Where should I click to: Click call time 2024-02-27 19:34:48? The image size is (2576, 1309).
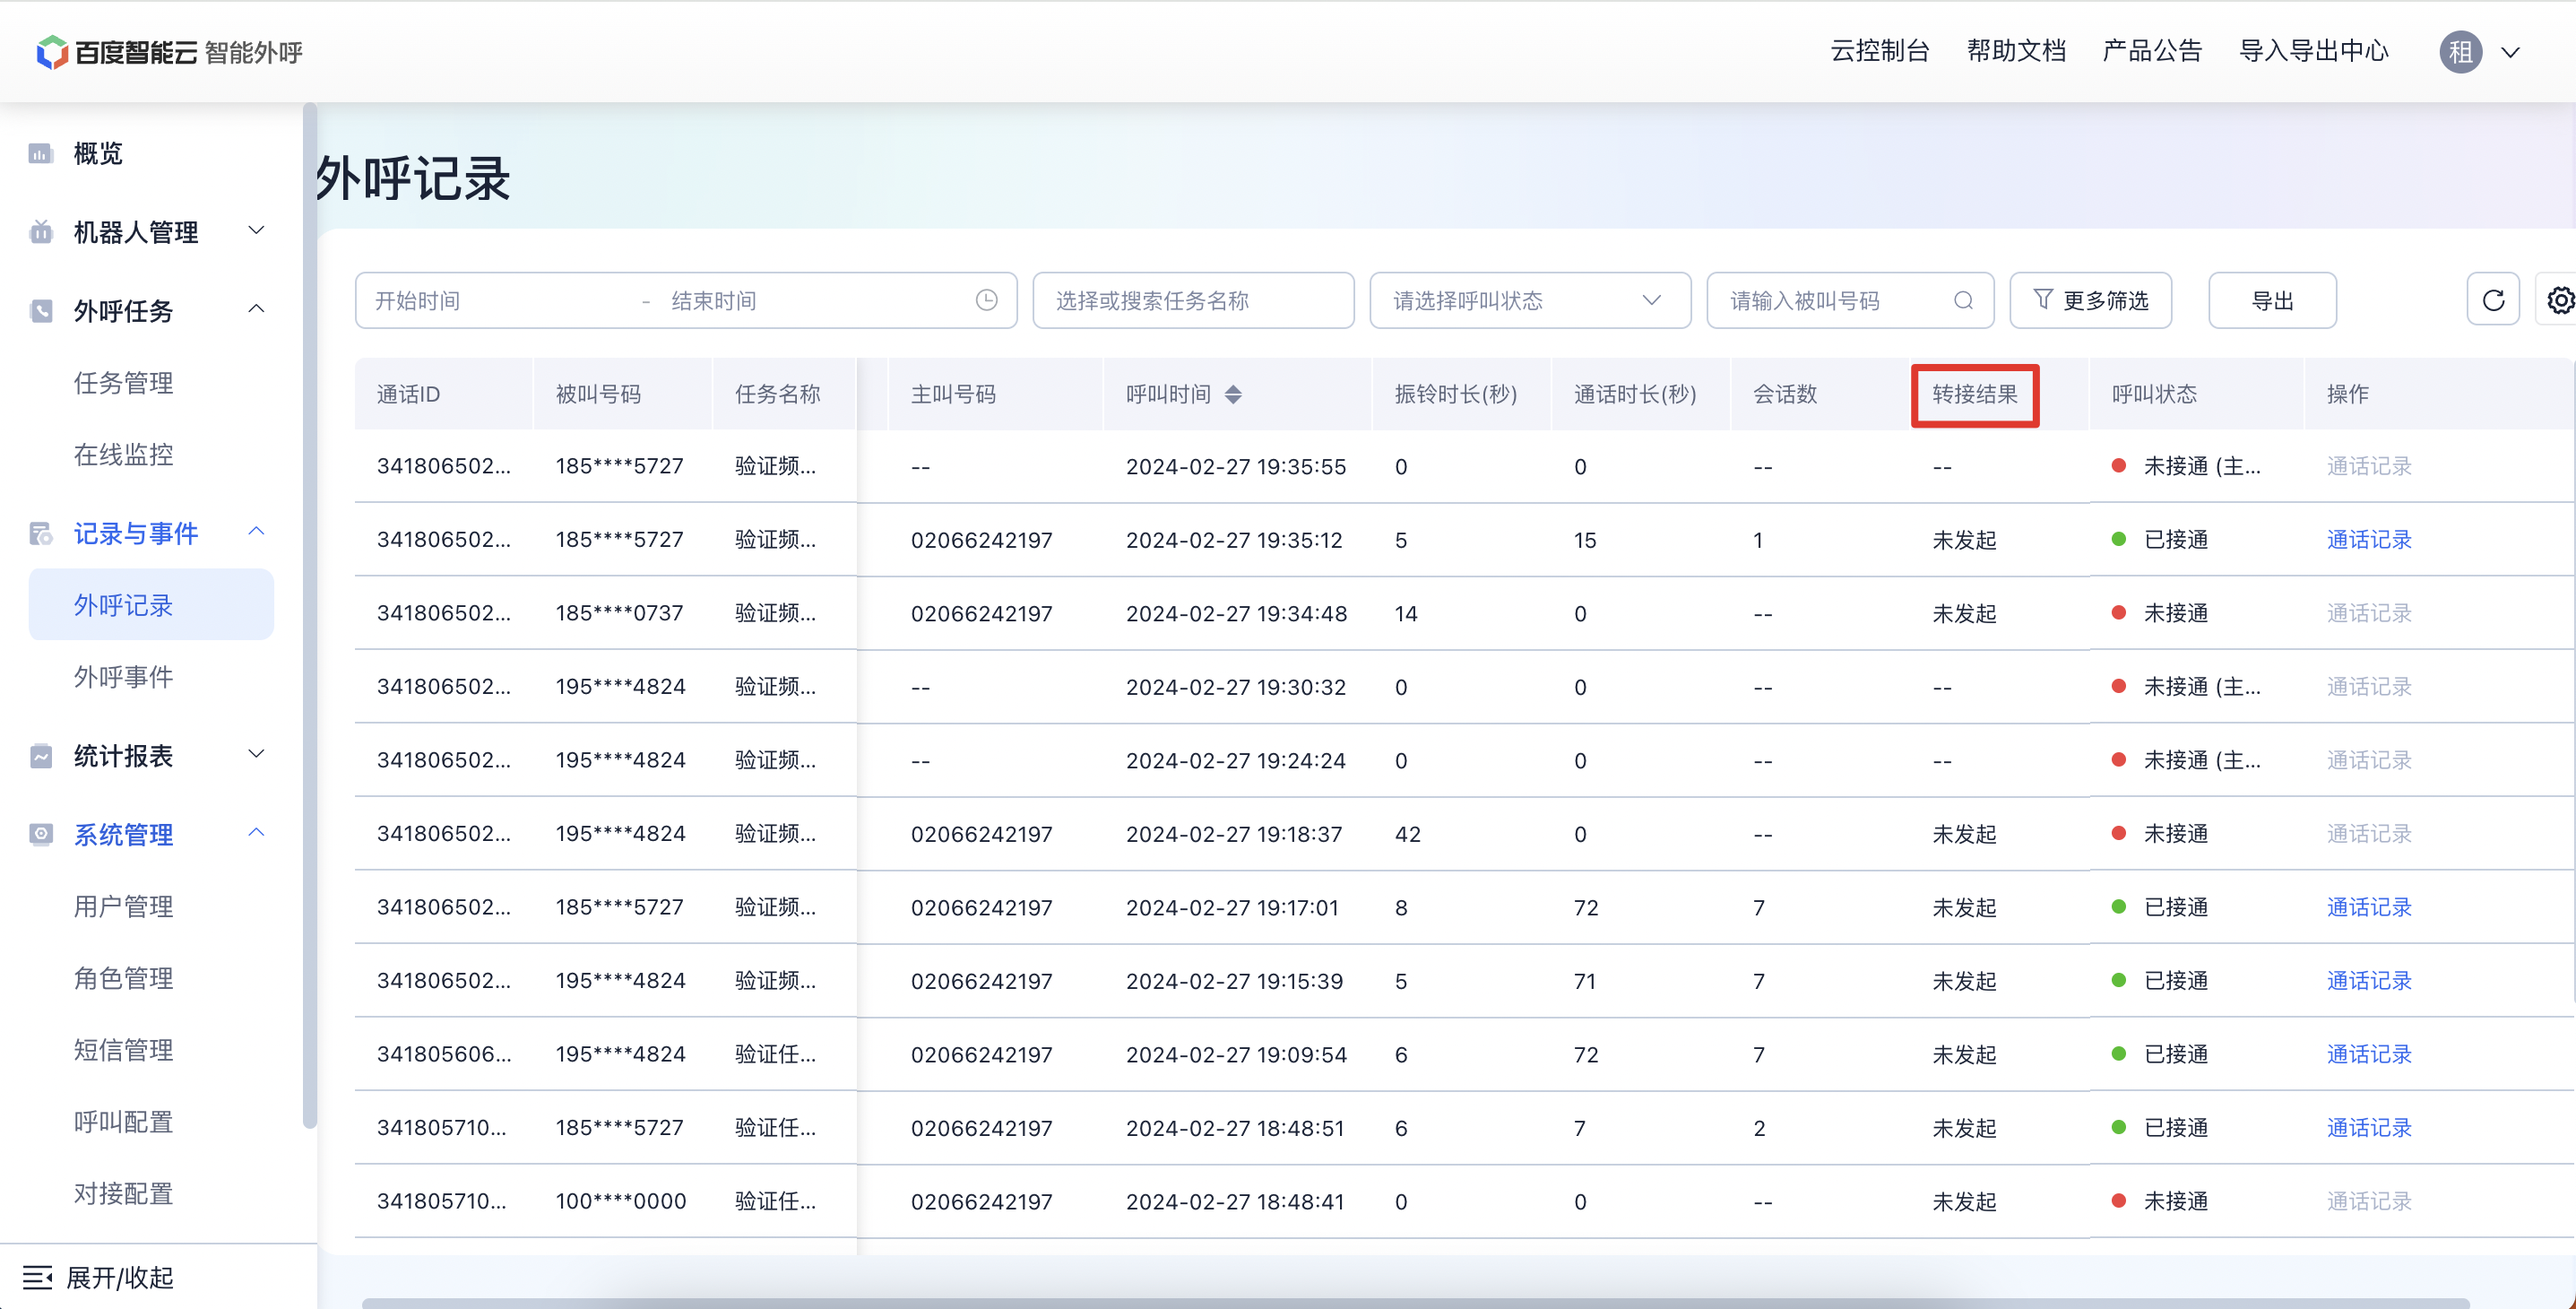[1236, 613]
